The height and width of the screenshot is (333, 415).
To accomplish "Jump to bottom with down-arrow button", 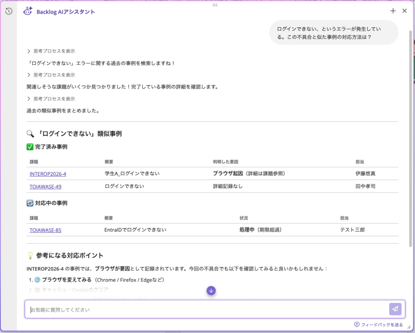I will click(x=211, y=291).
